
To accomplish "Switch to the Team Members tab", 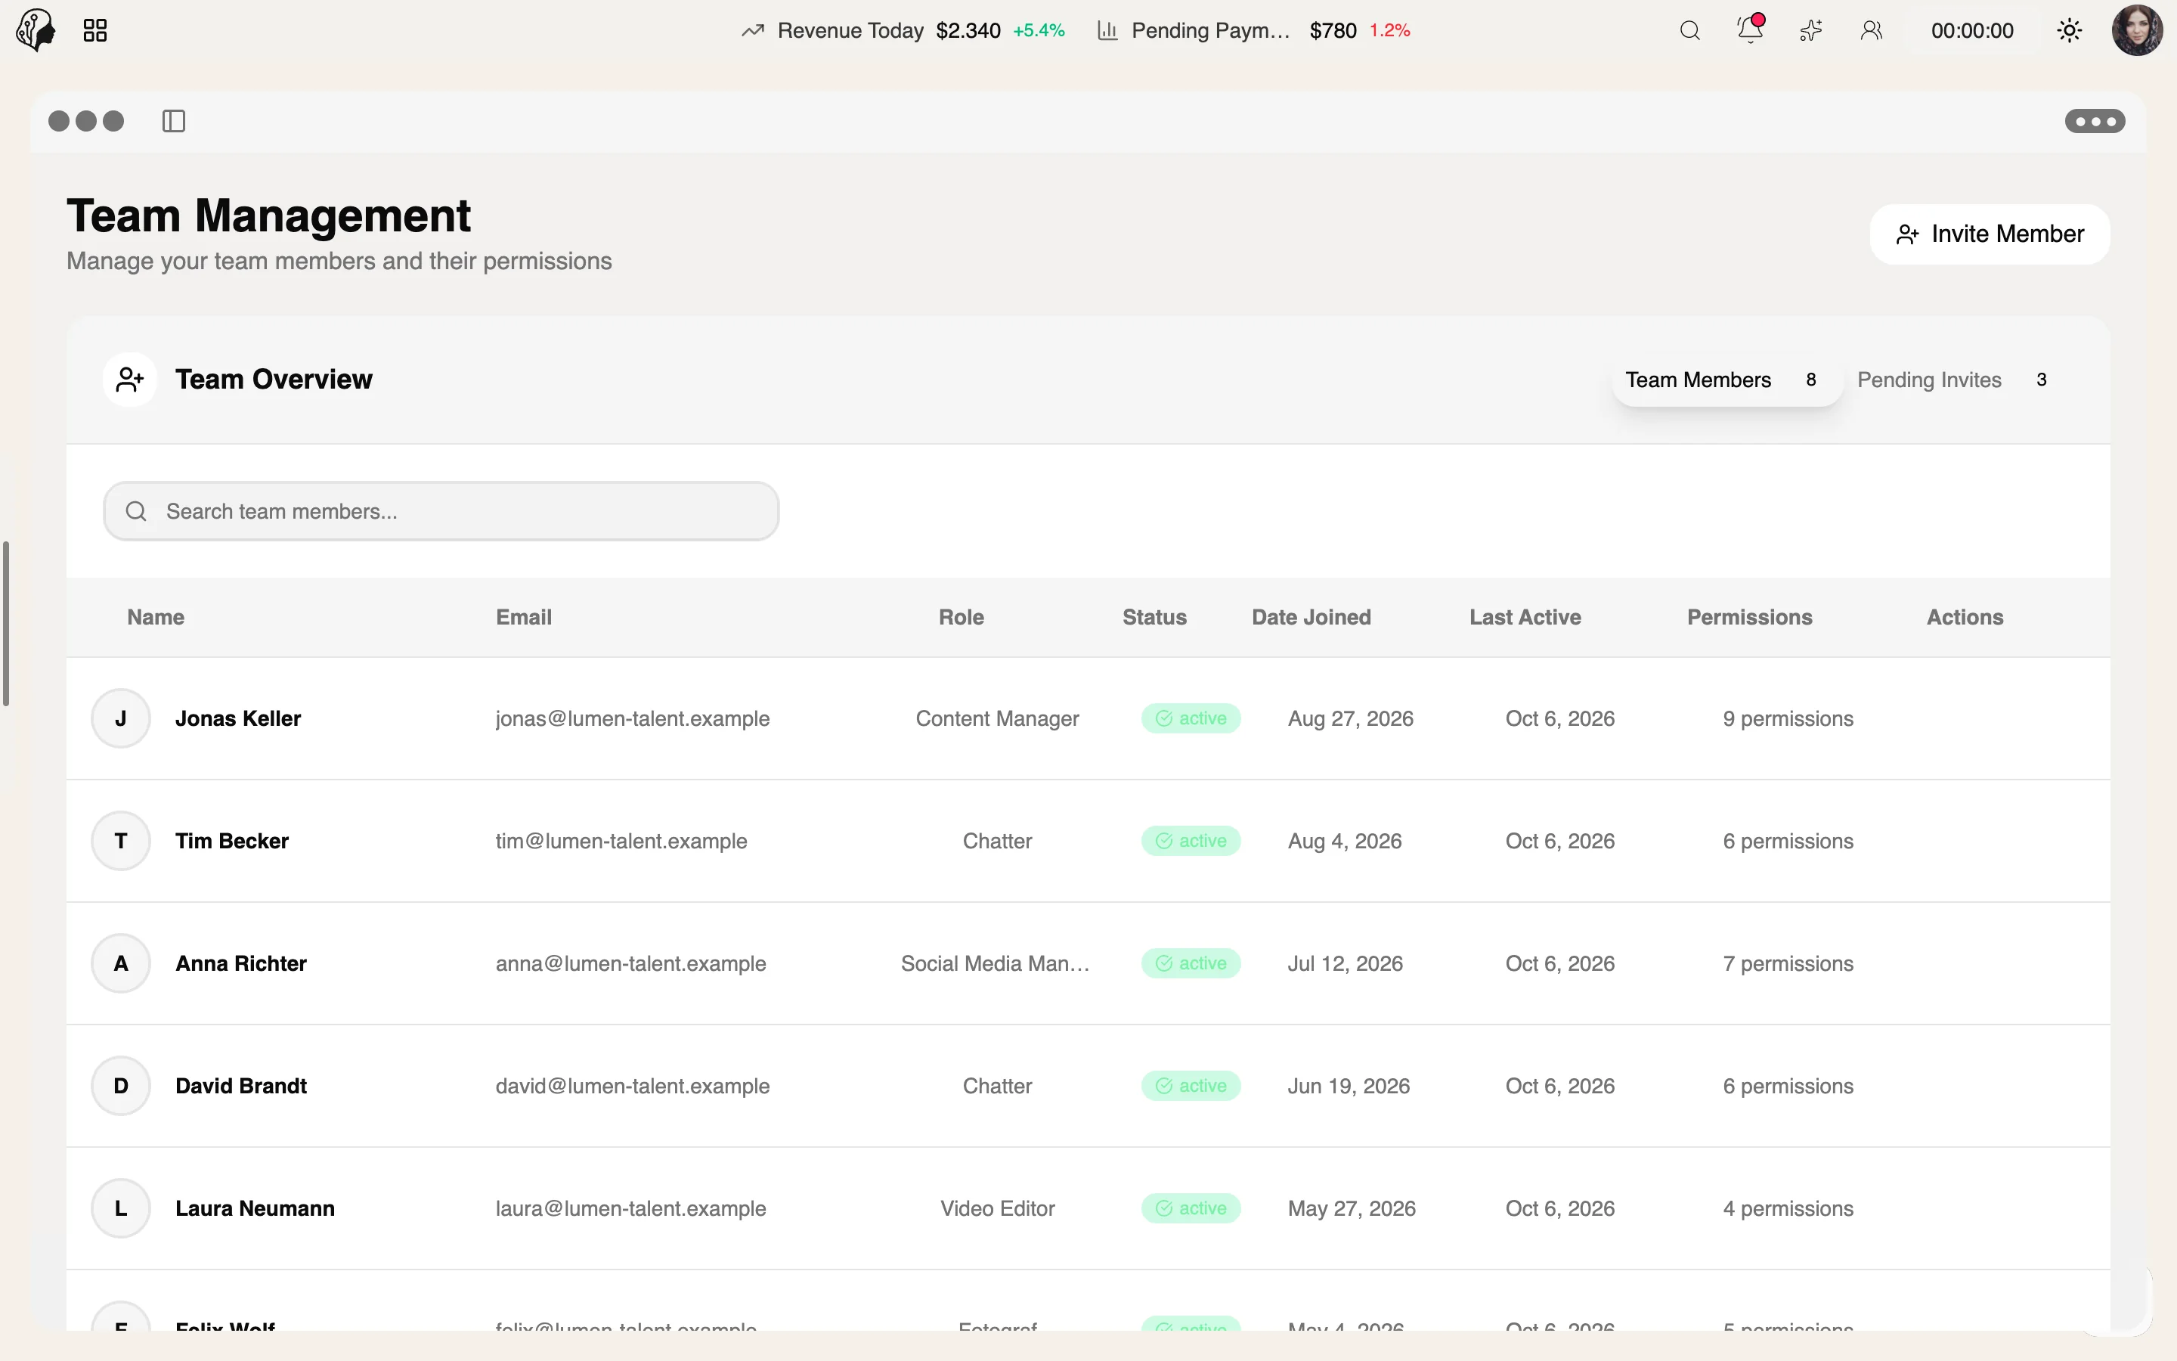I will (x=1726, y=380).
